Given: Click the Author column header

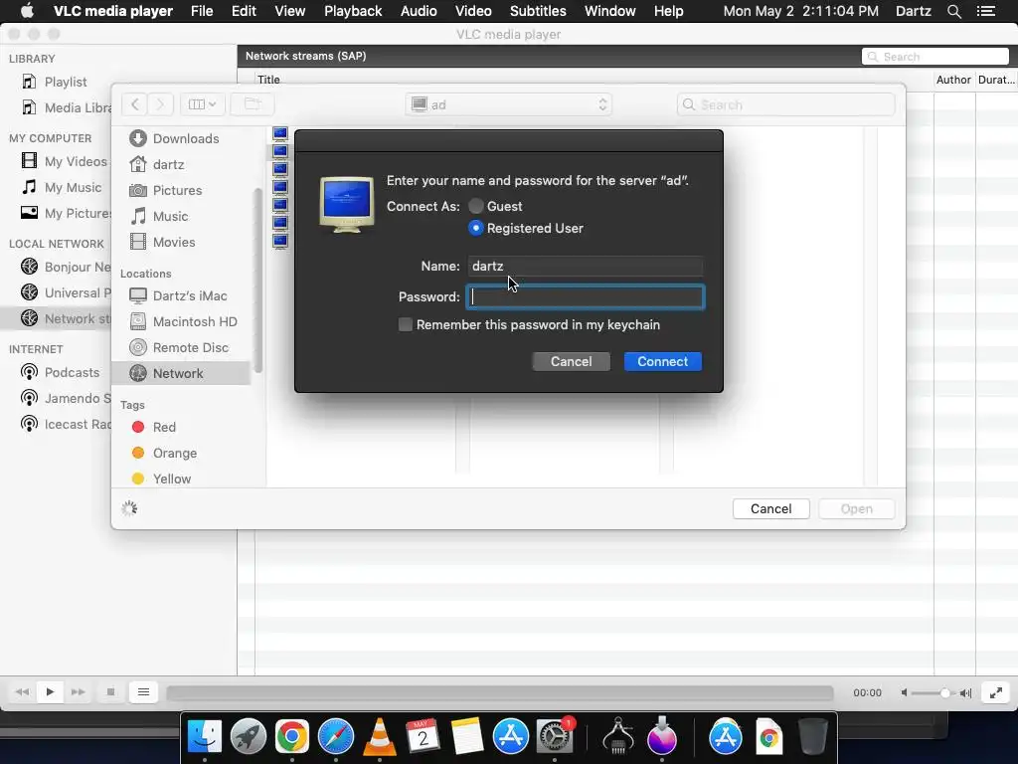Looking at the screenshot, I should tap(953, 80).
